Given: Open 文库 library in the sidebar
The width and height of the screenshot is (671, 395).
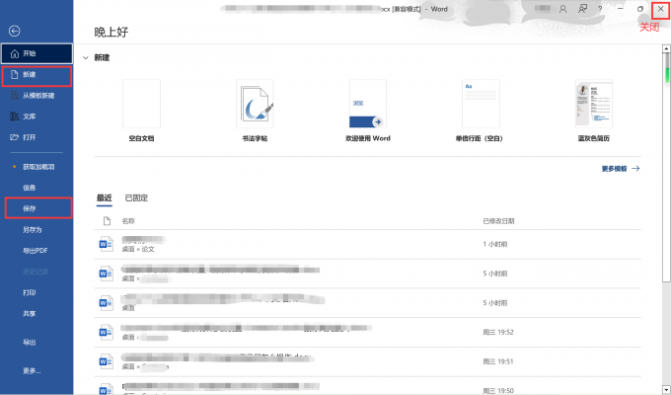Looking at the screenshot, I should point(37,117).
